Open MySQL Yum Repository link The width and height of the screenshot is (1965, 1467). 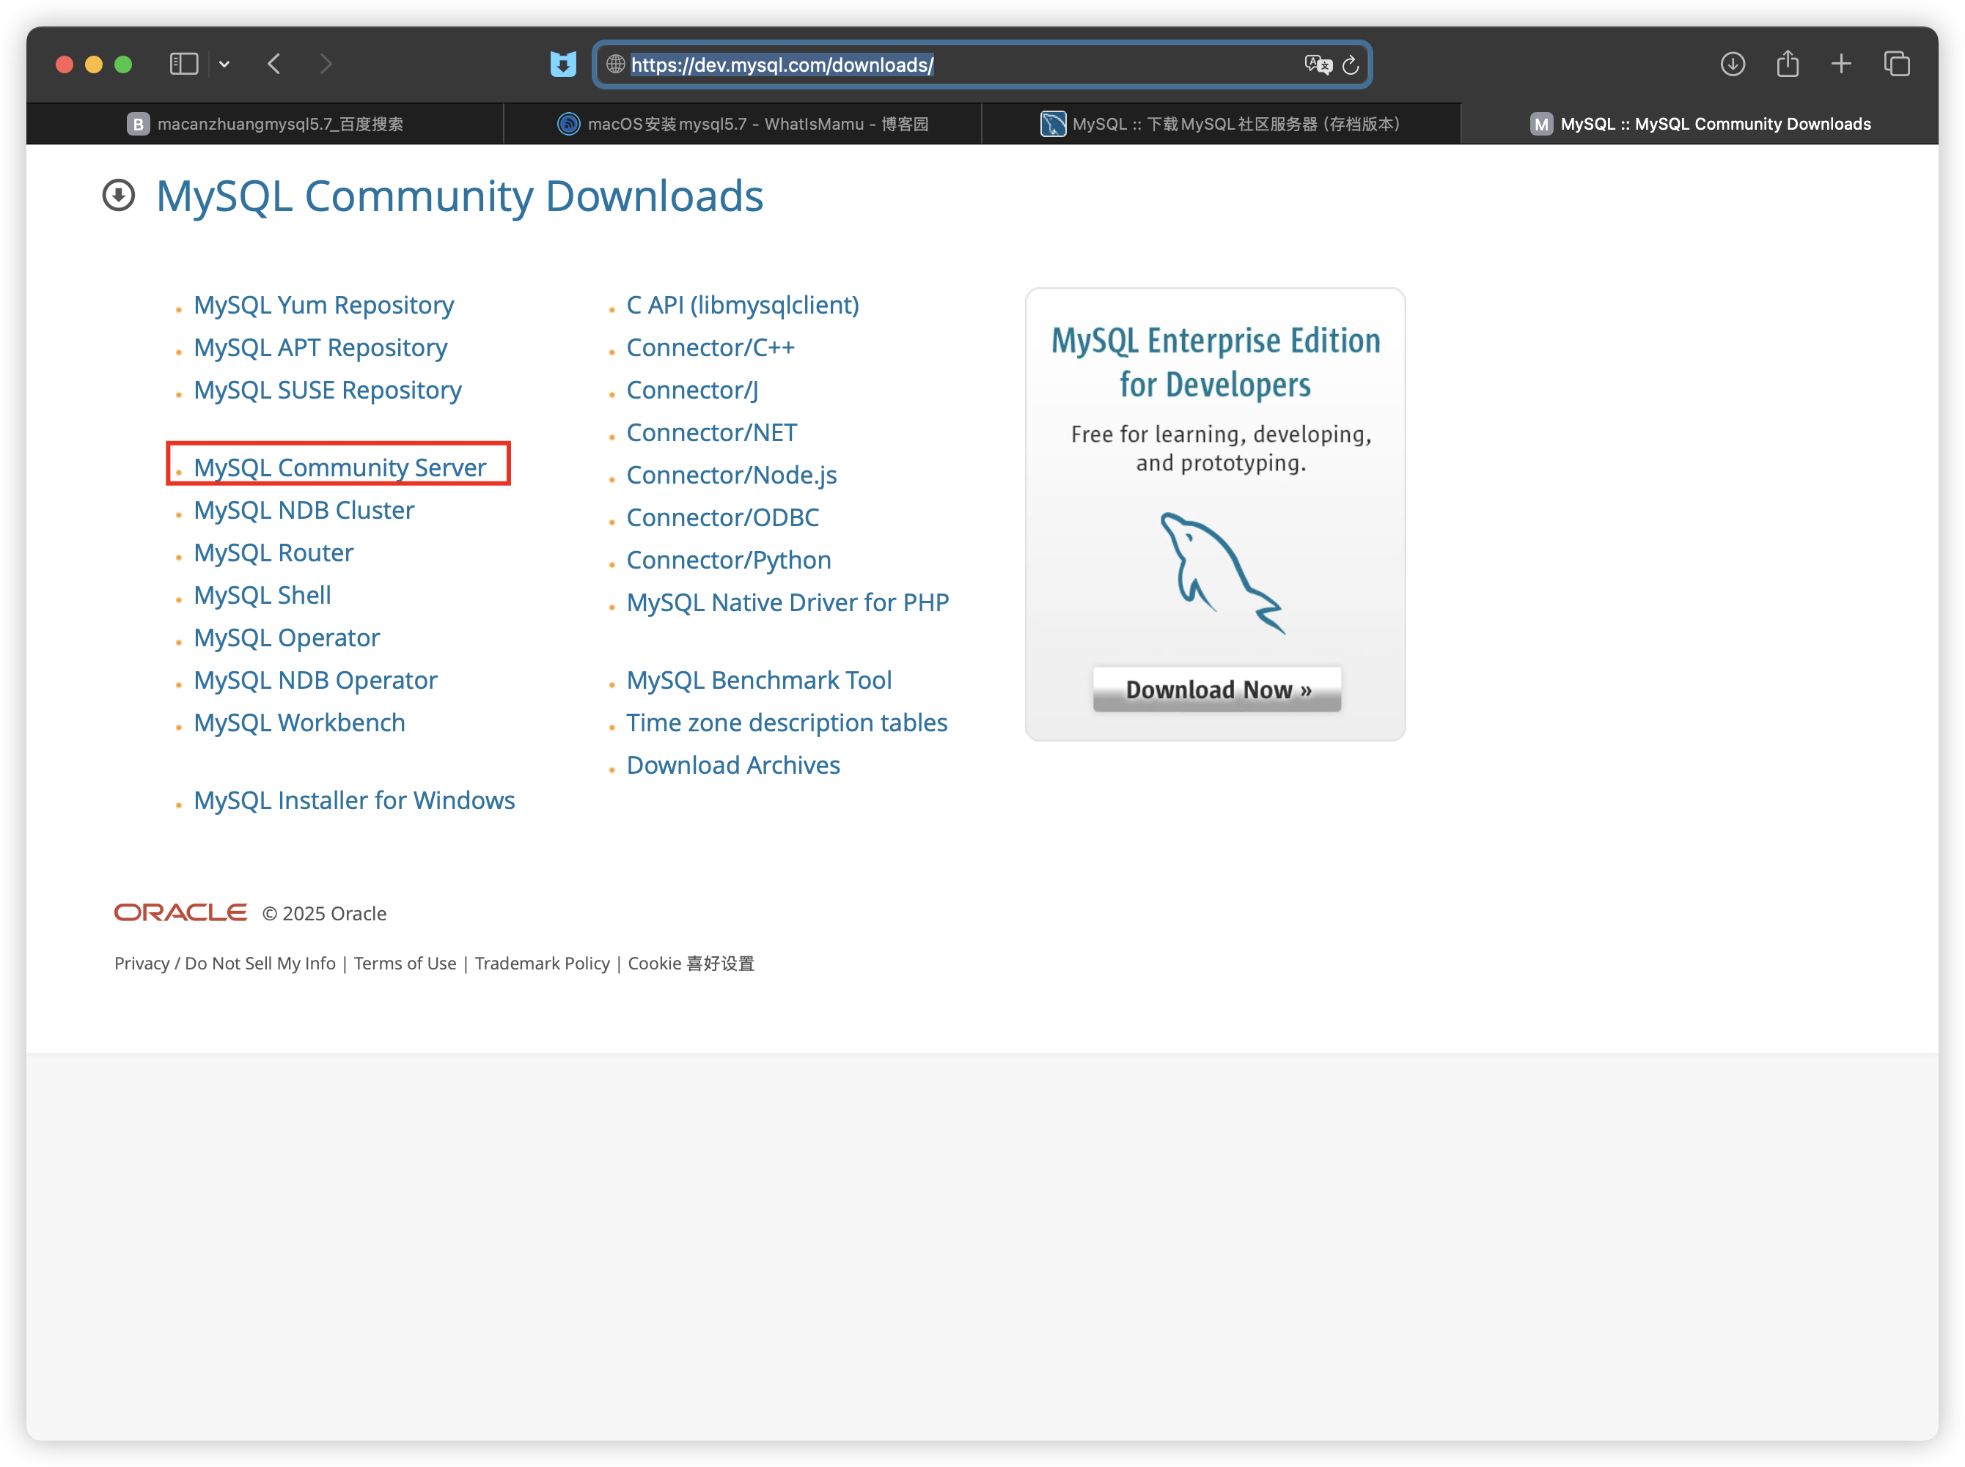323,305
